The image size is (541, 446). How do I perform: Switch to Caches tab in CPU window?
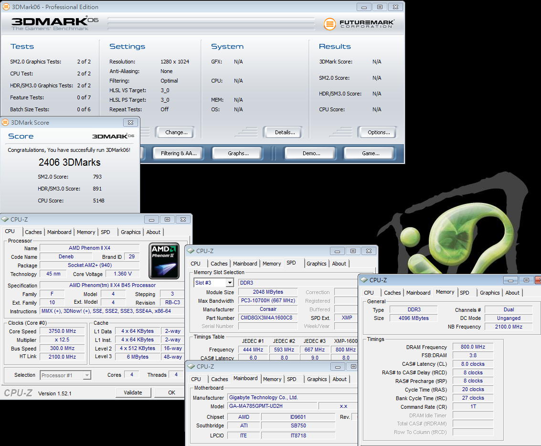point(33,232)
